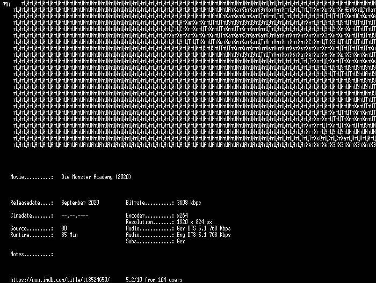Select the x264 encoder value

click(183, 215)
